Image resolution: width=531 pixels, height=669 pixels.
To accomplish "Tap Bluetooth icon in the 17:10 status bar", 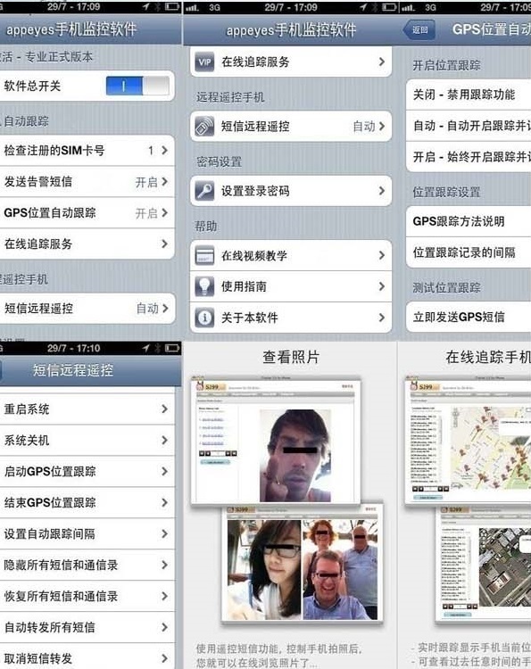I will pos(157,348).
